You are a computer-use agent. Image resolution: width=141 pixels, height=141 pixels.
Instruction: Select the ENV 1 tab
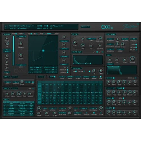(6, 88)
